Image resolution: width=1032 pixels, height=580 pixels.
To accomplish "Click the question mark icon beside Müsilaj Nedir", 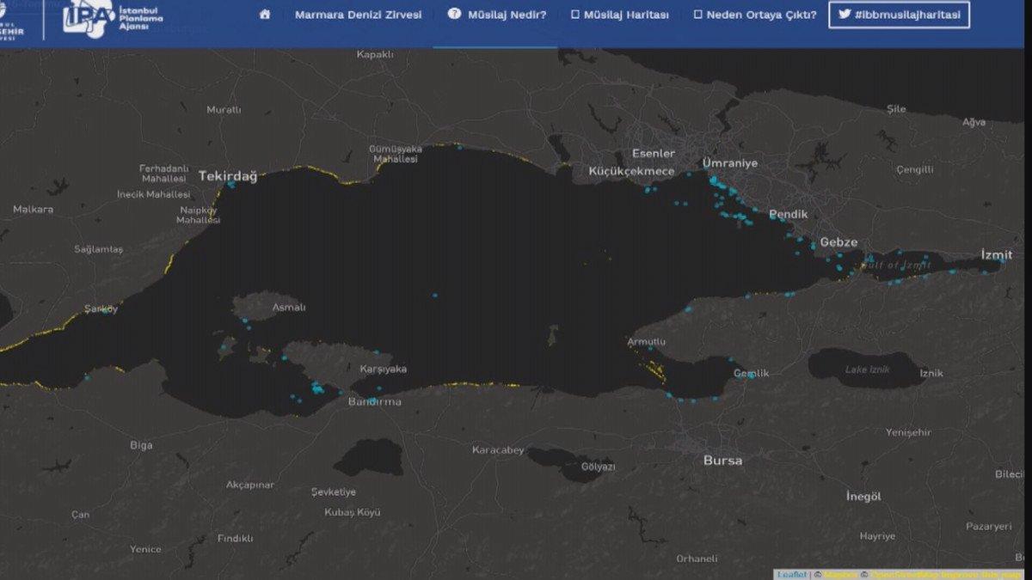I will [x=454, y=15].
